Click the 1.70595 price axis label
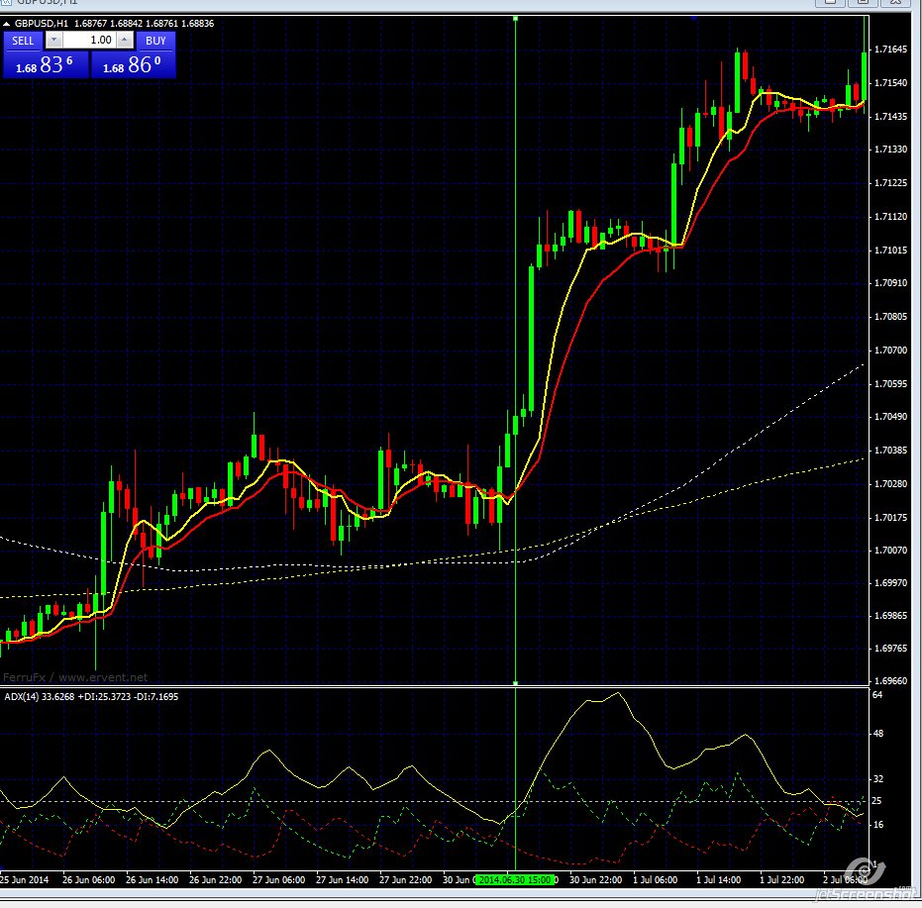Image resolution: width=922 pixels, height=908 pixels. pyautogui.click(x=891, y=384)
